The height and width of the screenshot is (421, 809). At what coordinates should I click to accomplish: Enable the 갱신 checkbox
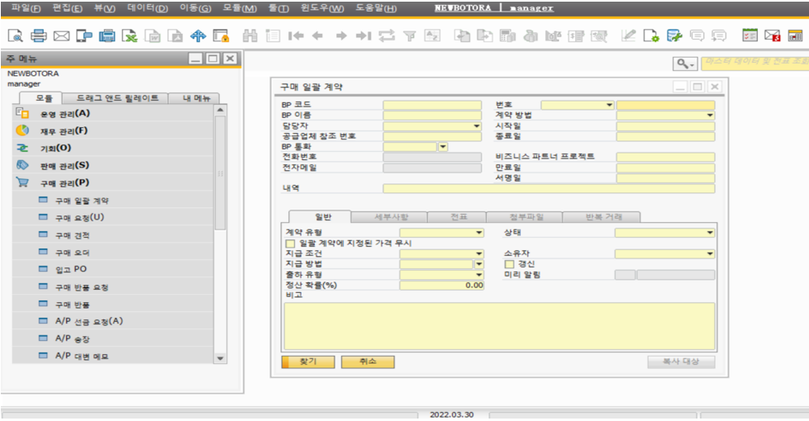click(x=510, y=263)
